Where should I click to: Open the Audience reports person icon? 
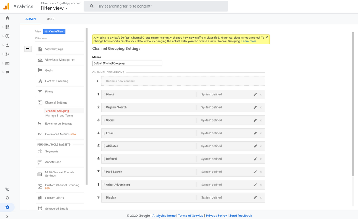(x=7, y=45)
